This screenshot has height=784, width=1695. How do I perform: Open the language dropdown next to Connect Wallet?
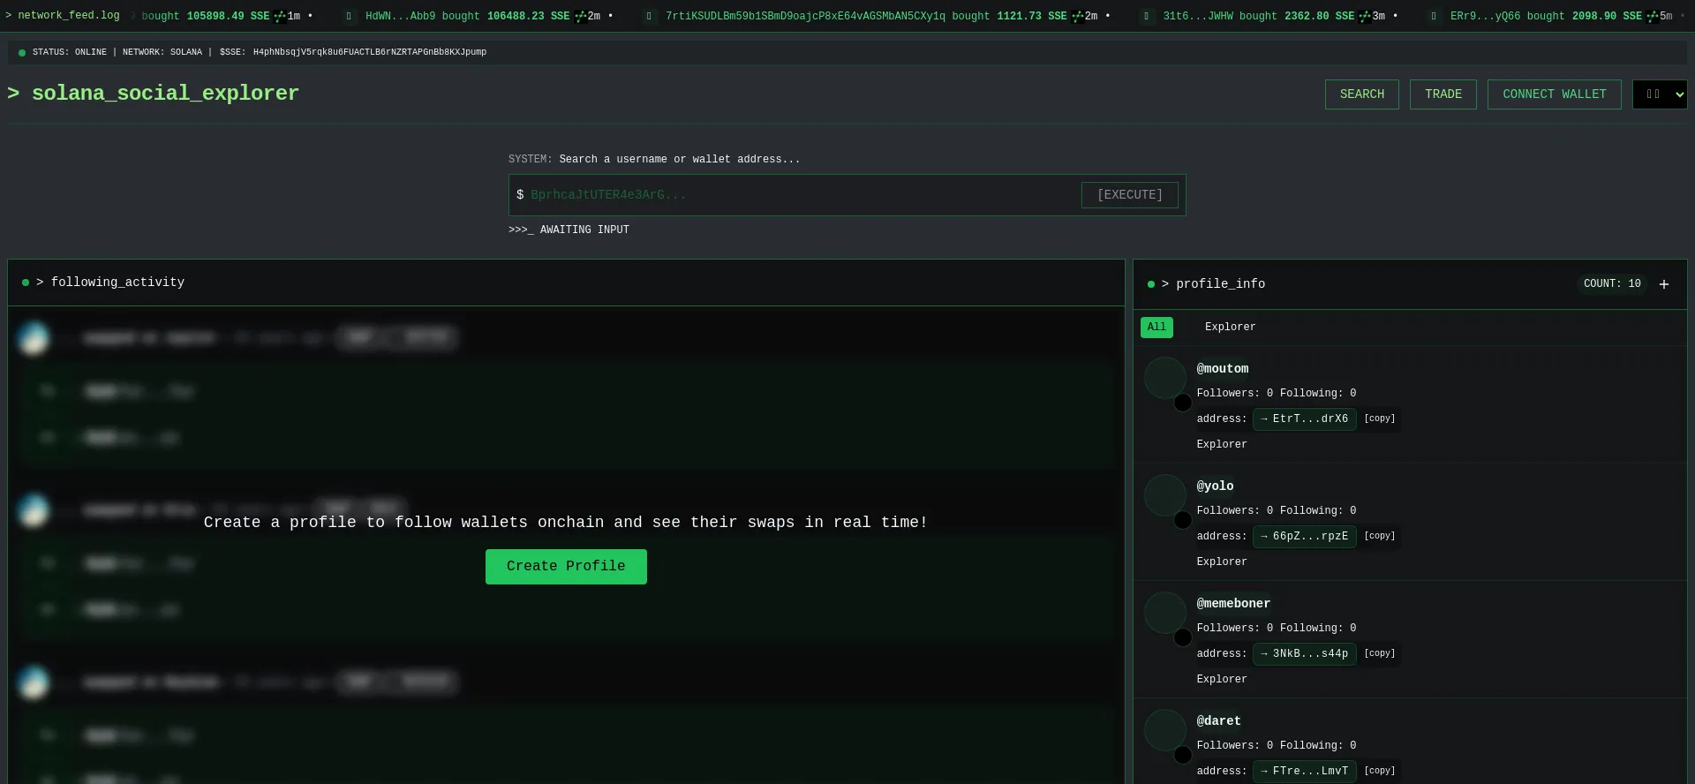(1660, 94)
